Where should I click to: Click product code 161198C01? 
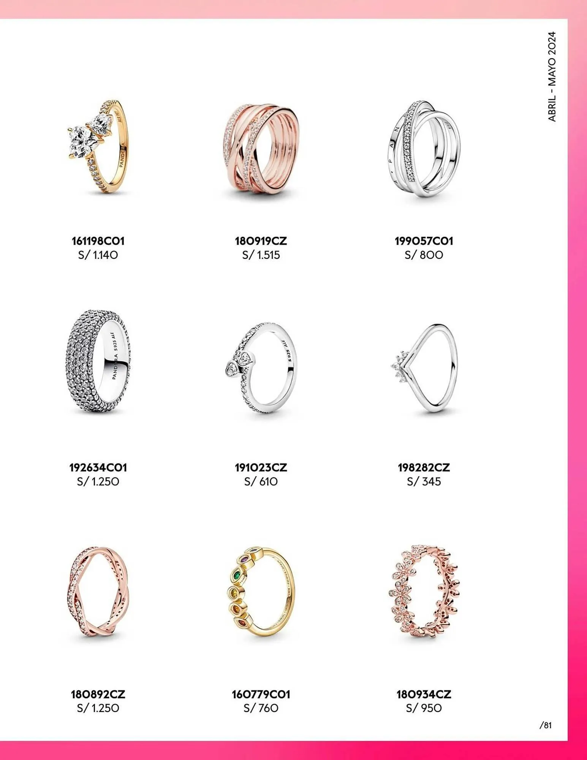[x=98, y=241]
